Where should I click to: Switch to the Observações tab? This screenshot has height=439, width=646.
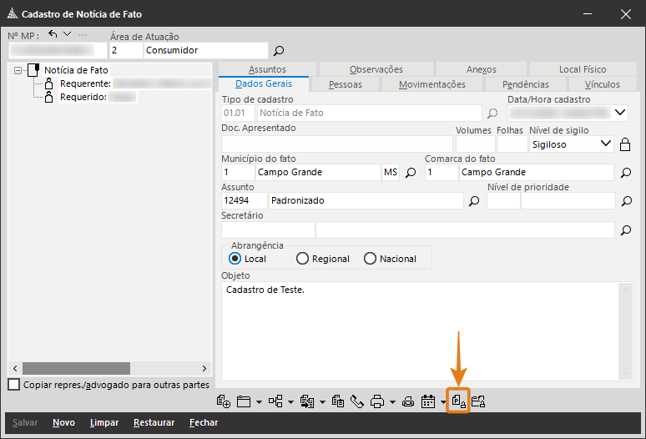coord(376,69)
